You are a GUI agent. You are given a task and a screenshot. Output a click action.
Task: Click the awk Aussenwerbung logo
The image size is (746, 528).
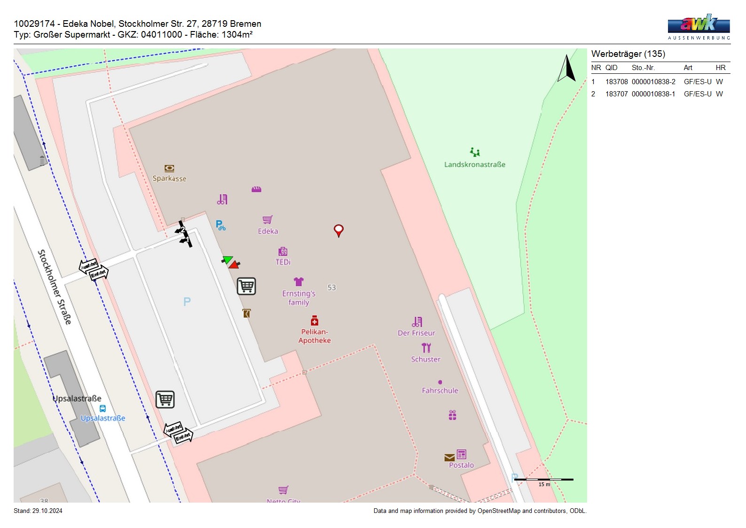click(x=699, y=27)
